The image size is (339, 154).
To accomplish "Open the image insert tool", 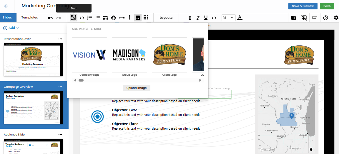I will tap(137, 18).
